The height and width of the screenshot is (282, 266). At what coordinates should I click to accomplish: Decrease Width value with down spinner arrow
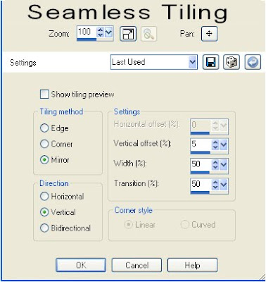(215, 168)
